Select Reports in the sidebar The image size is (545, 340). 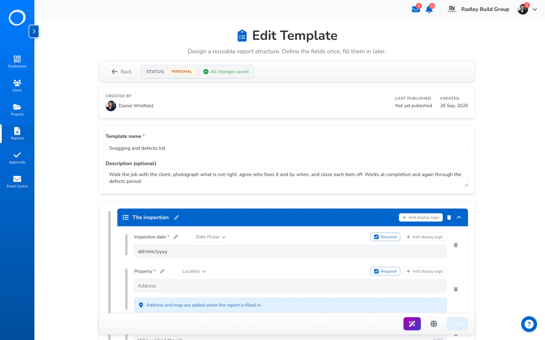(17, 134)
